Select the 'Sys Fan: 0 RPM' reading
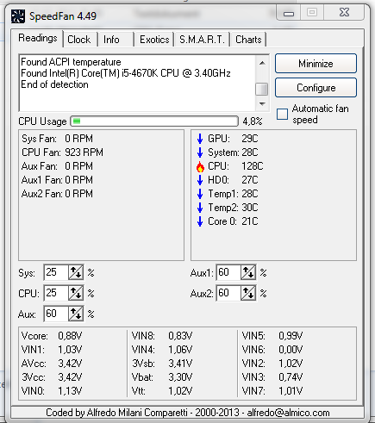Viewport: 375px width, 423px height. (x=57, y=139)
